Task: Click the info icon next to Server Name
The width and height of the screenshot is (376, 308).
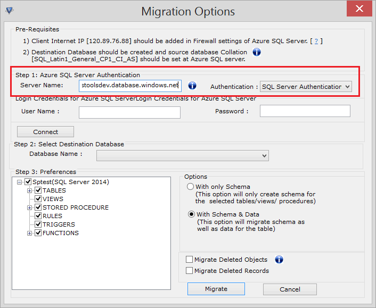Action: pyautogui.click(x=192, y=86)
